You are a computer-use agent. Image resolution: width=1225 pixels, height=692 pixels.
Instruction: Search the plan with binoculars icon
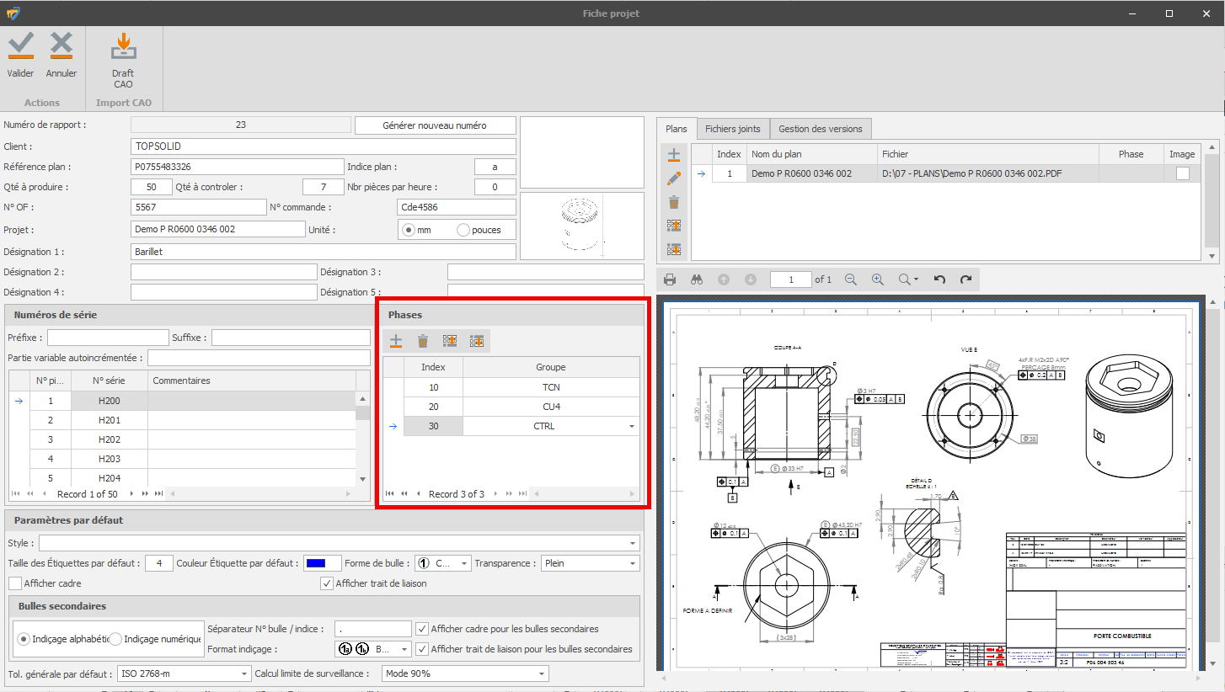[697, 279]
